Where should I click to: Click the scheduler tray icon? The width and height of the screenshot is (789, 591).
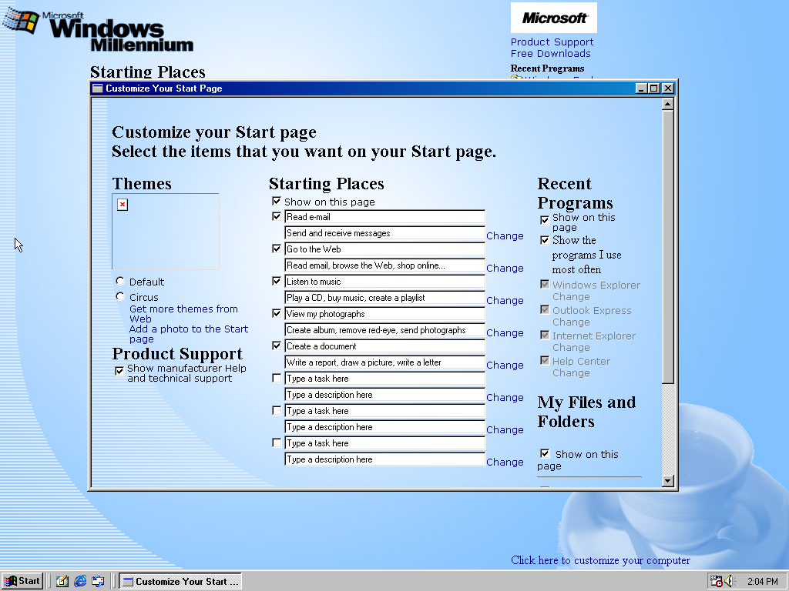tap(716, 581)
